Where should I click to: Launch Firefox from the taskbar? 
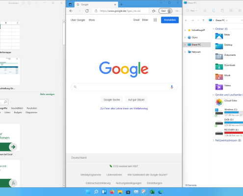pyautogui.click(x=112, y=192)
